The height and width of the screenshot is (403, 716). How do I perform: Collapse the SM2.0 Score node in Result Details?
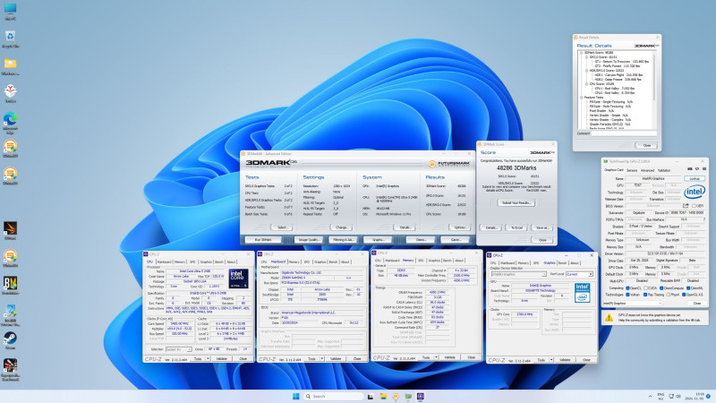tap(586, 57)
